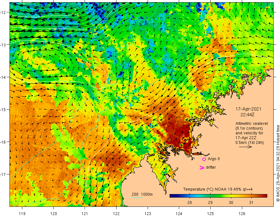This screenshot has height=216, width=280.
Task: Click the color bar tick label 28
Action: [x=189, y=203]
